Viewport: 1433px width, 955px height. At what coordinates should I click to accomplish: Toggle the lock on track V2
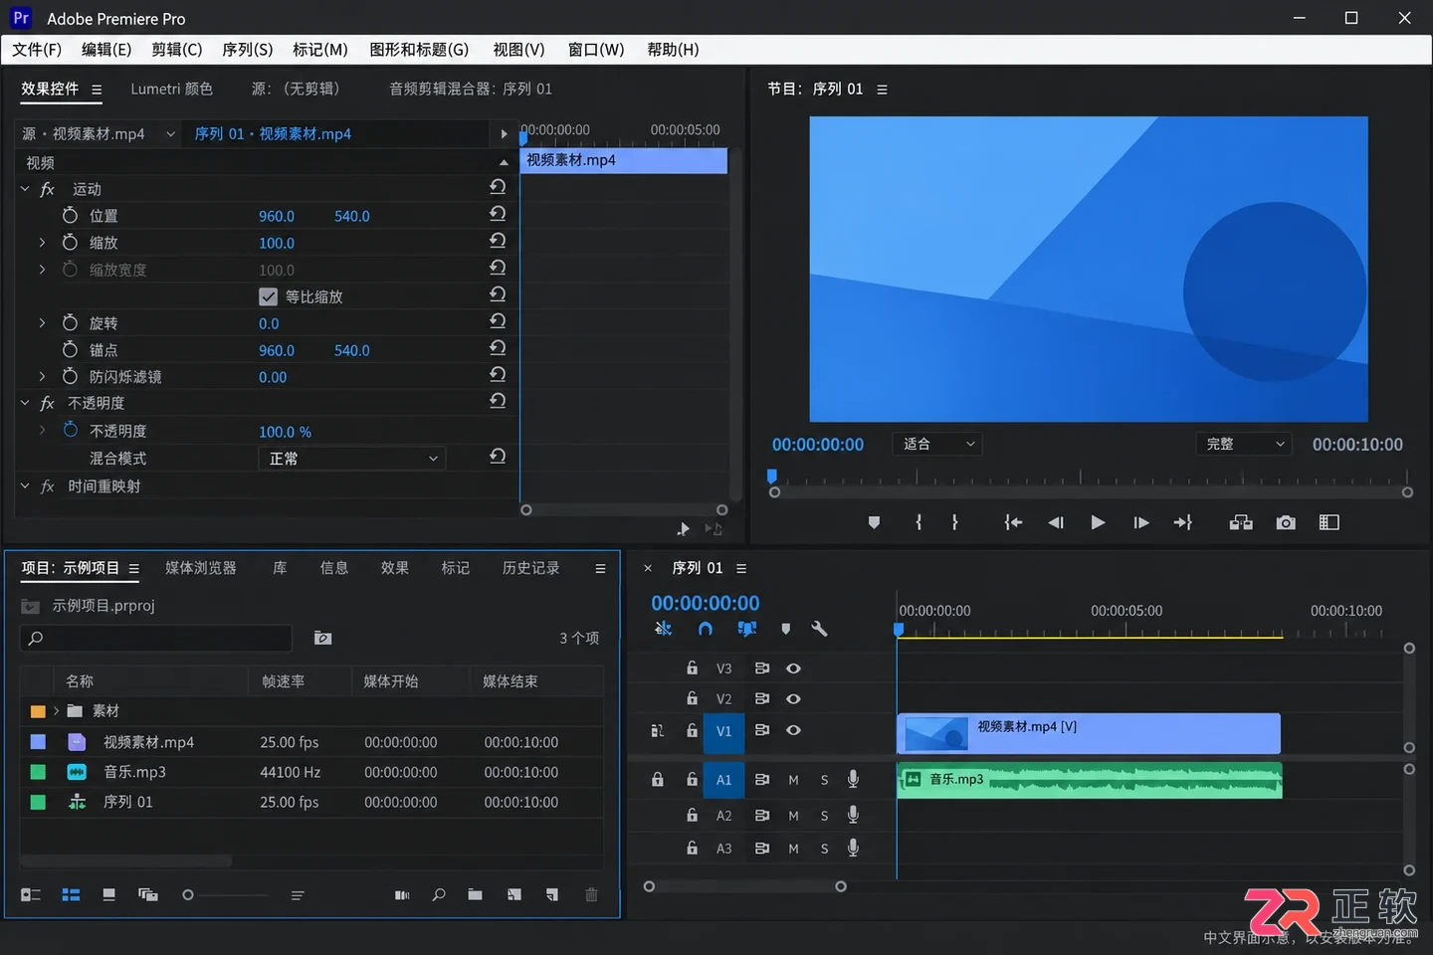click(x=692, y=698)
